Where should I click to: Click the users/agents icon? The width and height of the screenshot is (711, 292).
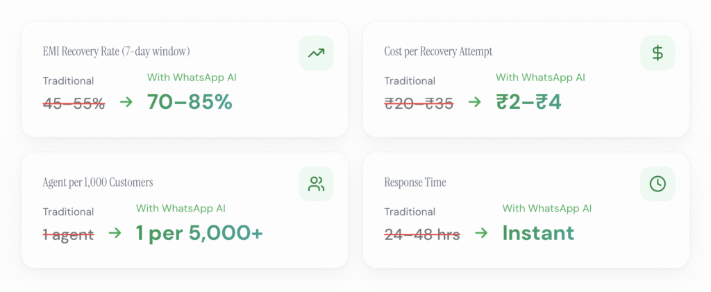pyautogui.click(x=316, y=184)
